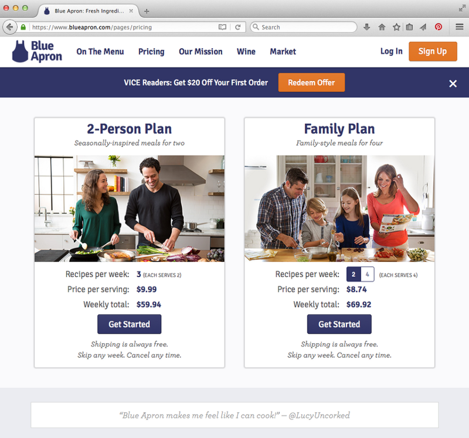Click the Pinterest toolbar icon

(x=438, y=27)
